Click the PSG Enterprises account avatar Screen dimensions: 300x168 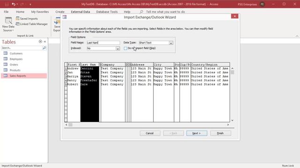[x=262, y=4]
